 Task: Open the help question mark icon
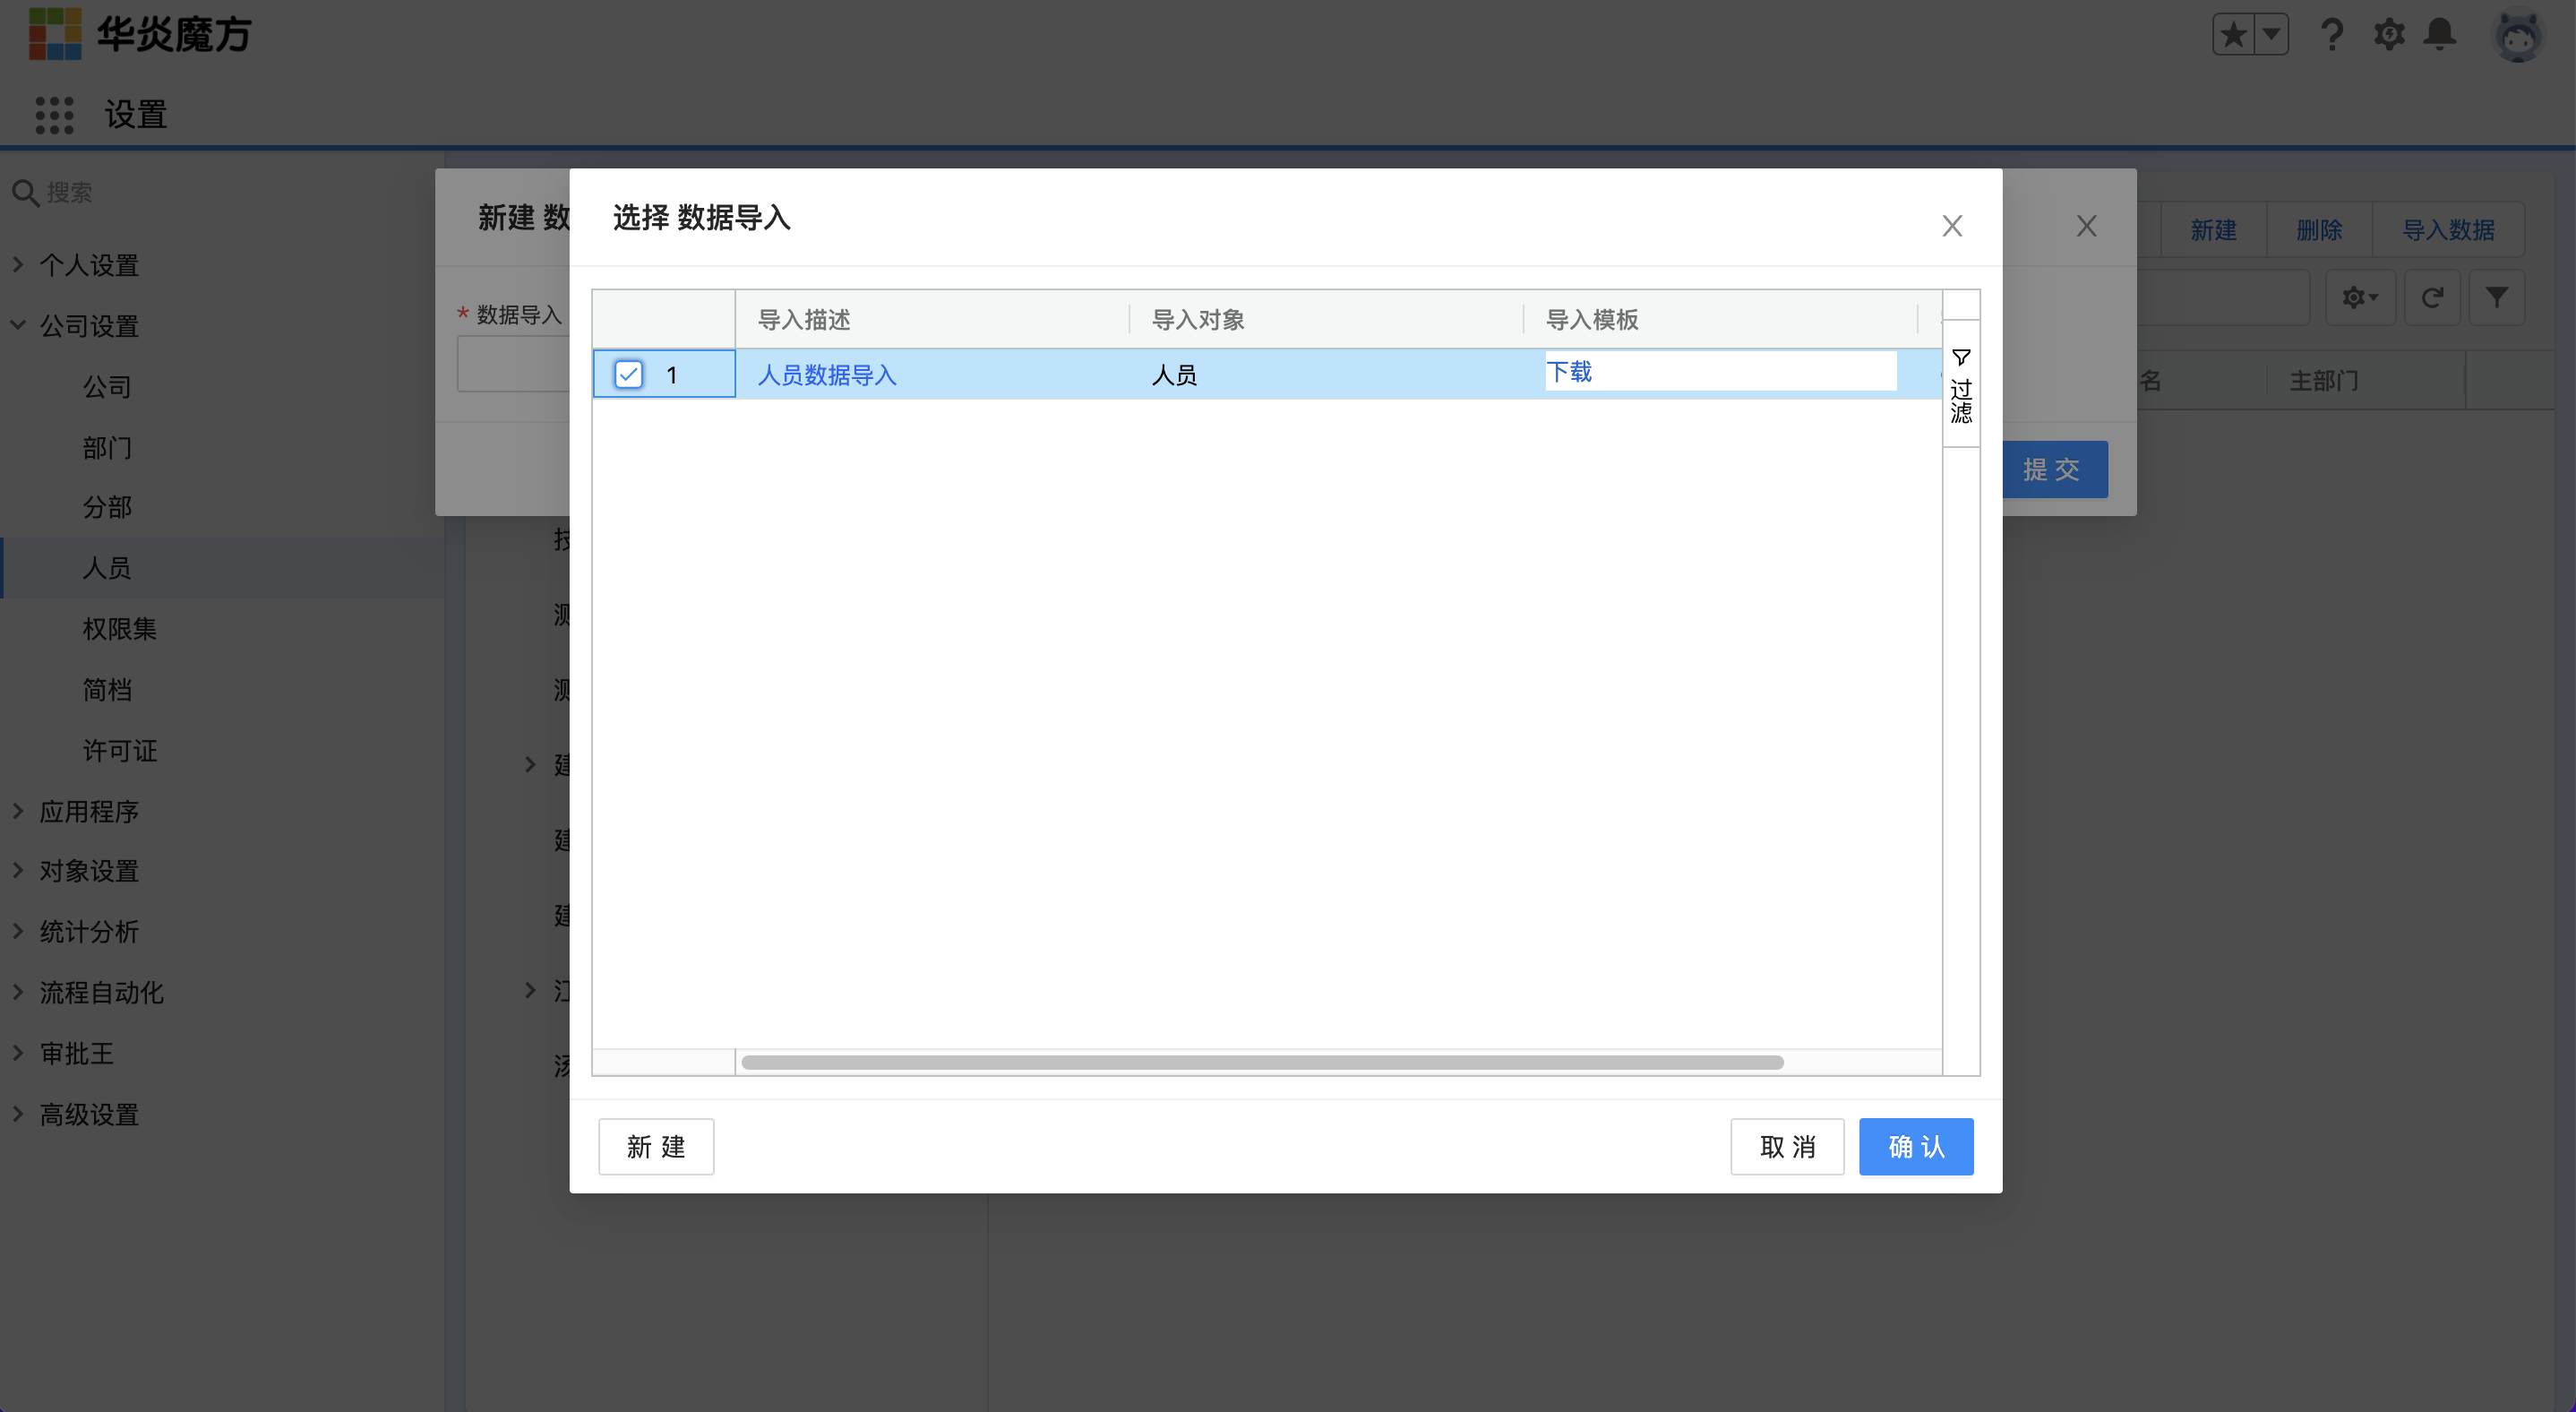coord(2331,35)
